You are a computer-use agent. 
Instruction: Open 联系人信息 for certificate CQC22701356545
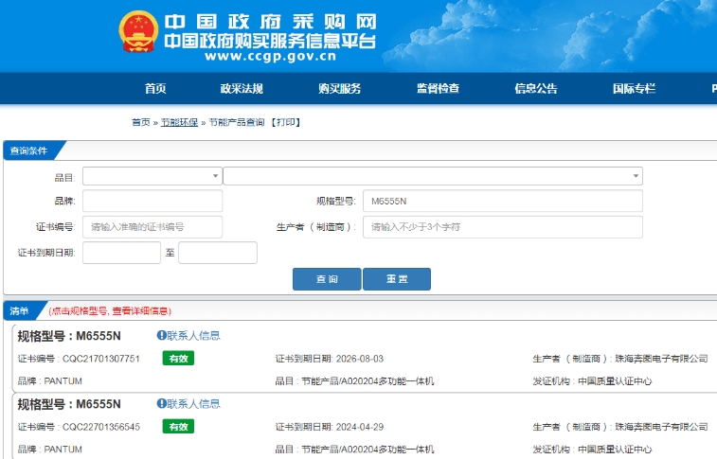(x=193, y=404)
